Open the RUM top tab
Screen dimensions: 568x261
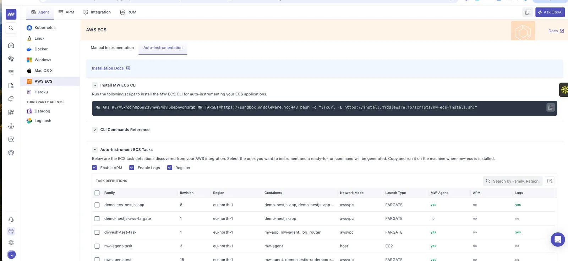[128, 12]
